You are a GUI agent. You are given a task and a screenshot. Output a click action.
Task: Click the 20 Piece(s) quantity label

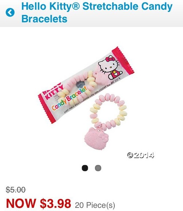[x=95, y=205]
